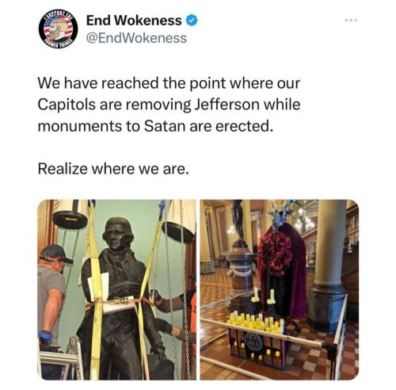Click the yellow candles in the right photo
Screen dimensions: 396x390
(256, 322)
